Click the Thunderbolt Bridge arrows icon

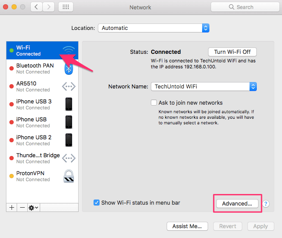click(x=69, y=158)
